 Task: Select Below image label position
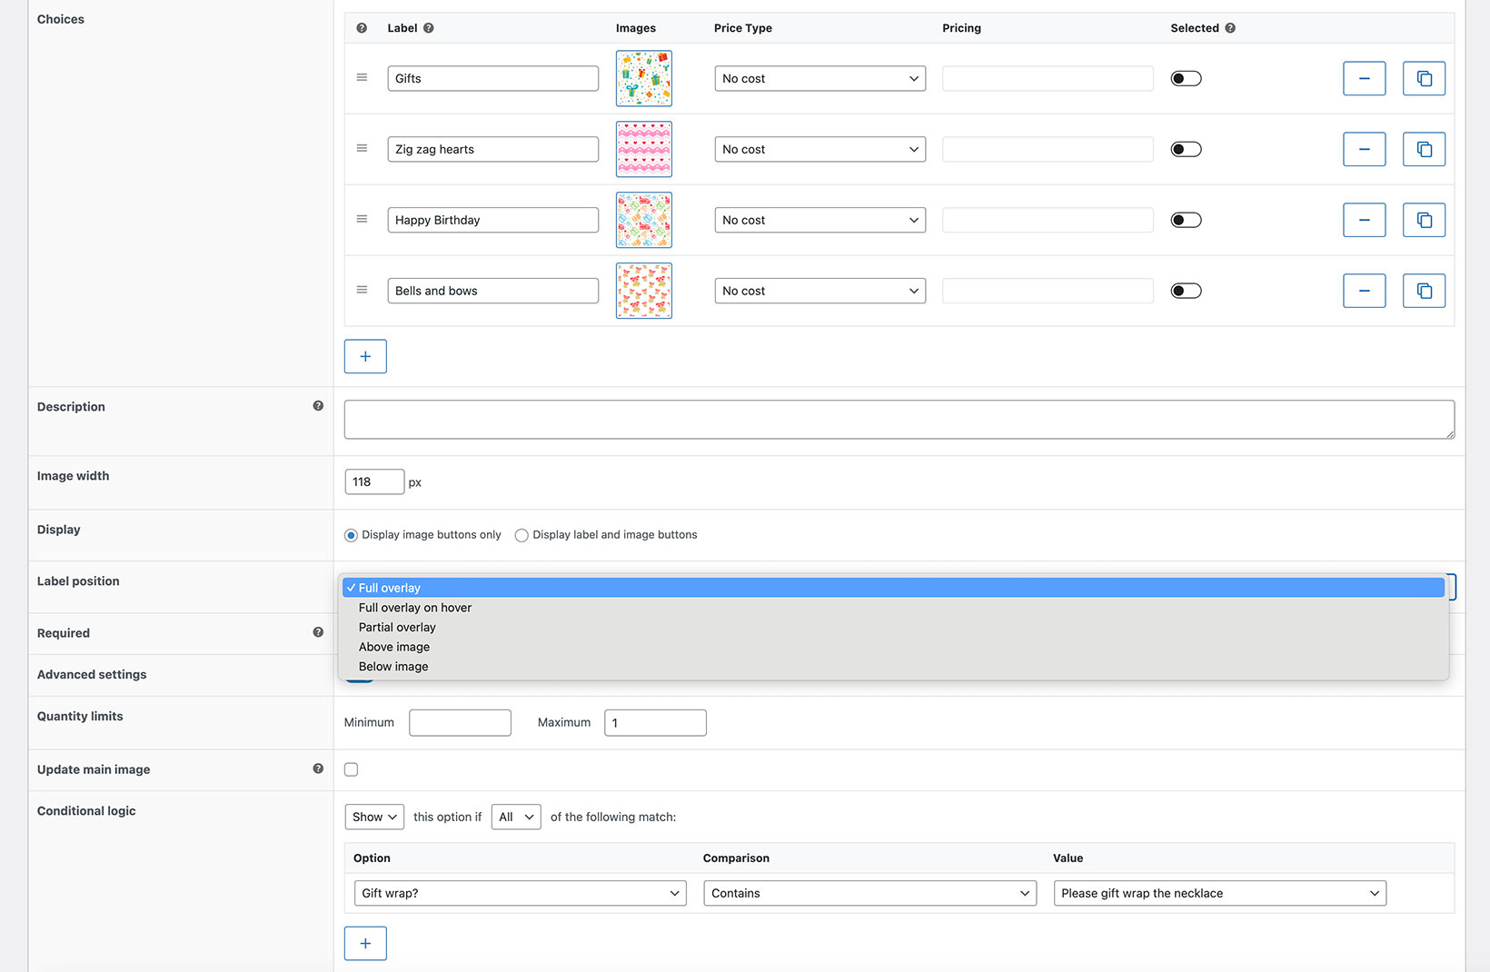click(x=393, y=667)
